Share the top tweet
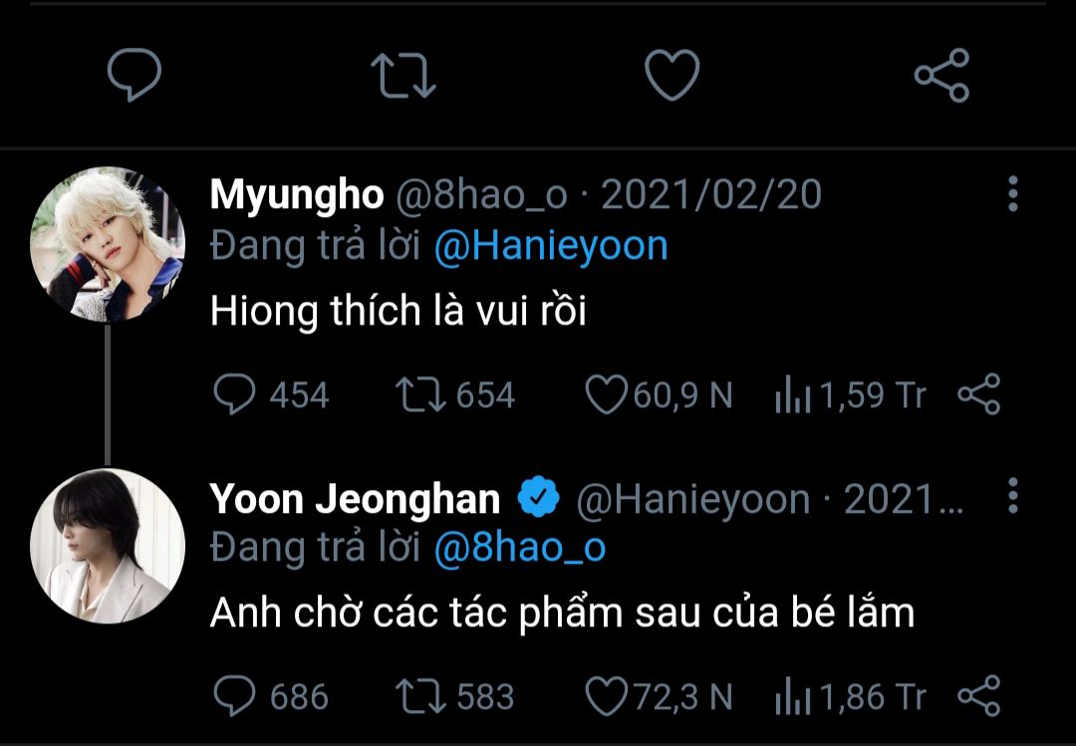The height and width of the screenshot is (746, 1076). click(x=941, y=76)
